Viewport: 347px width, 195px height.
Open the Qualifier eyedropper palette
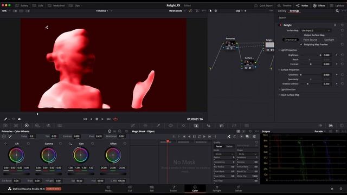[x=158, y=126]
